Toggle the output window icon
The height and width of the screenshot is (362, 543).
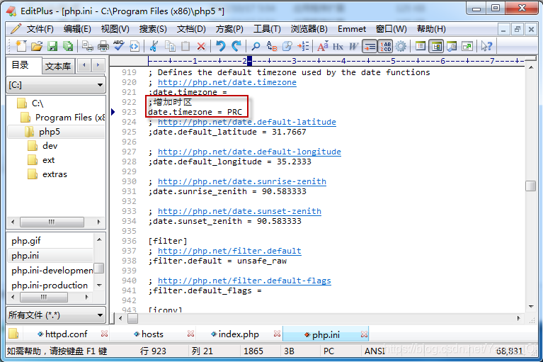[452, 46]
